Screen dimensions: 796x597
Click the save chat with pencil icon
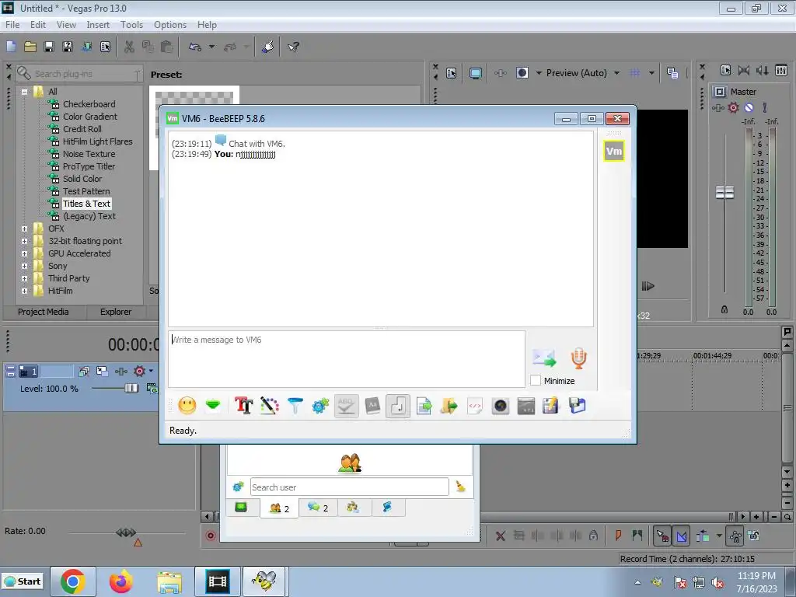(551, 406)
